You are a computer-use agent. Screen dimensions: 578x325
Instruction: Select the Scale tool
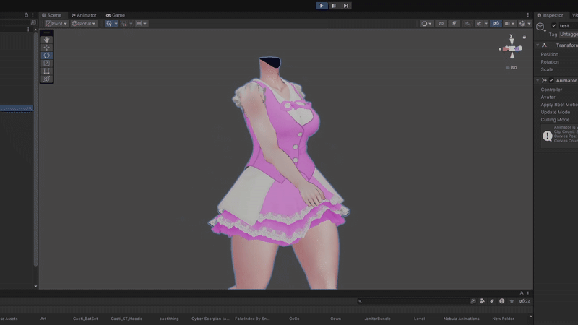[47, 64]
